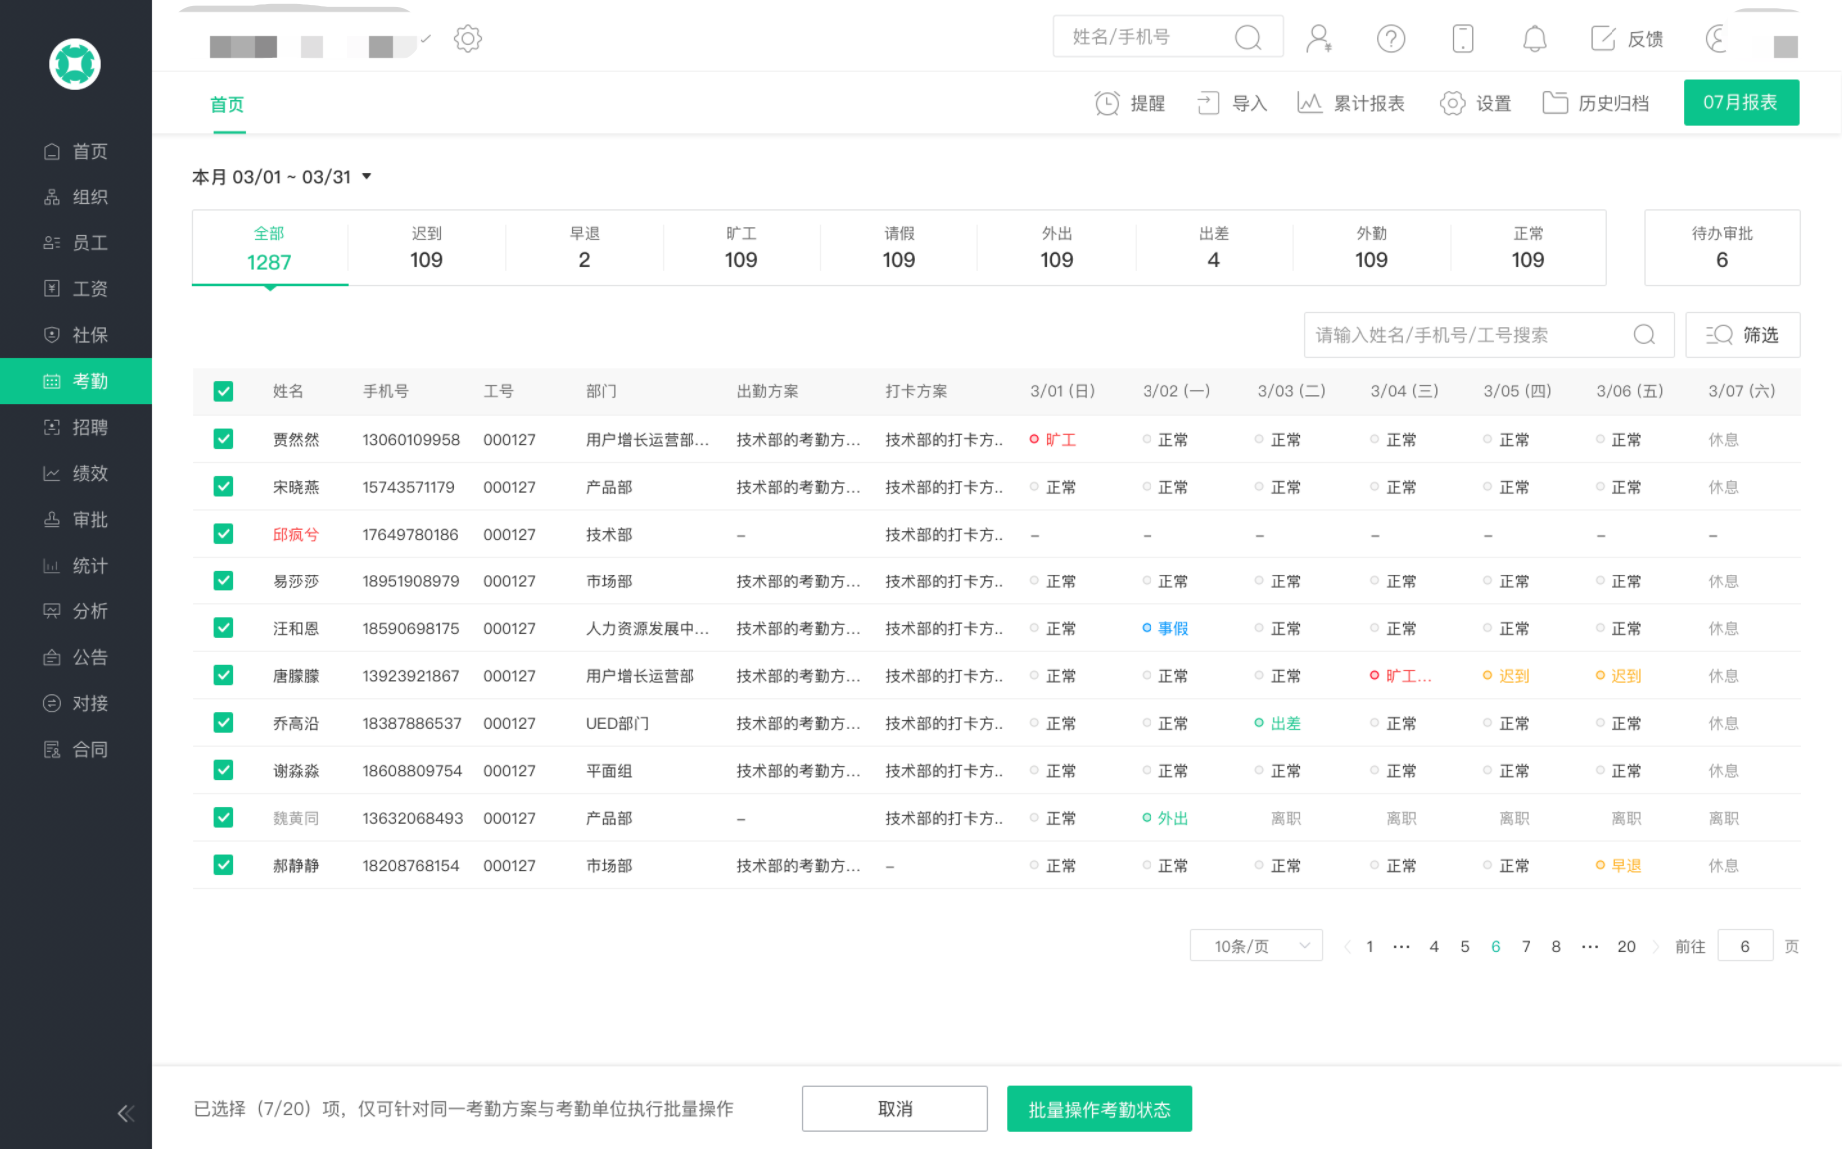
Task: Open 组织 in the sidebar
Action: click(x=76, y=197)
